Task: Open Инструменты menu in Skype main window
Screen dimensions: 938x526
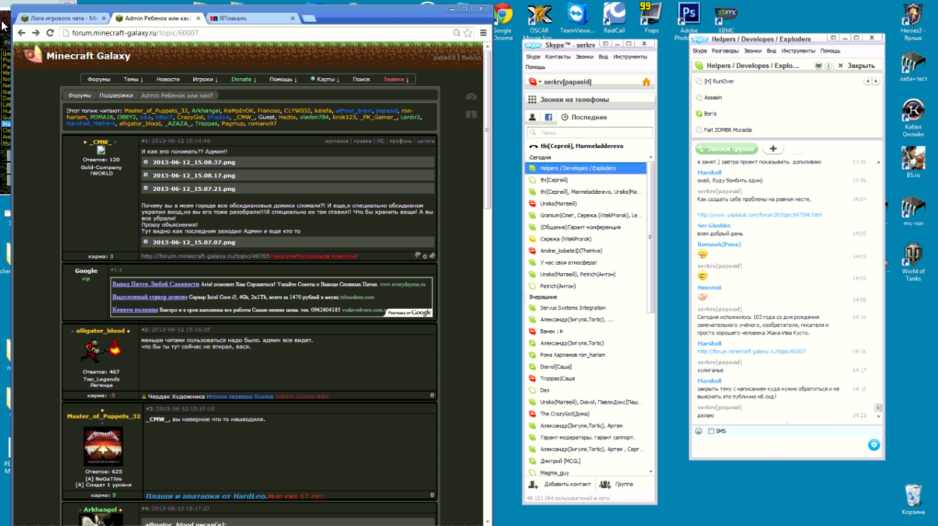Action: click(x=630, y=57)
